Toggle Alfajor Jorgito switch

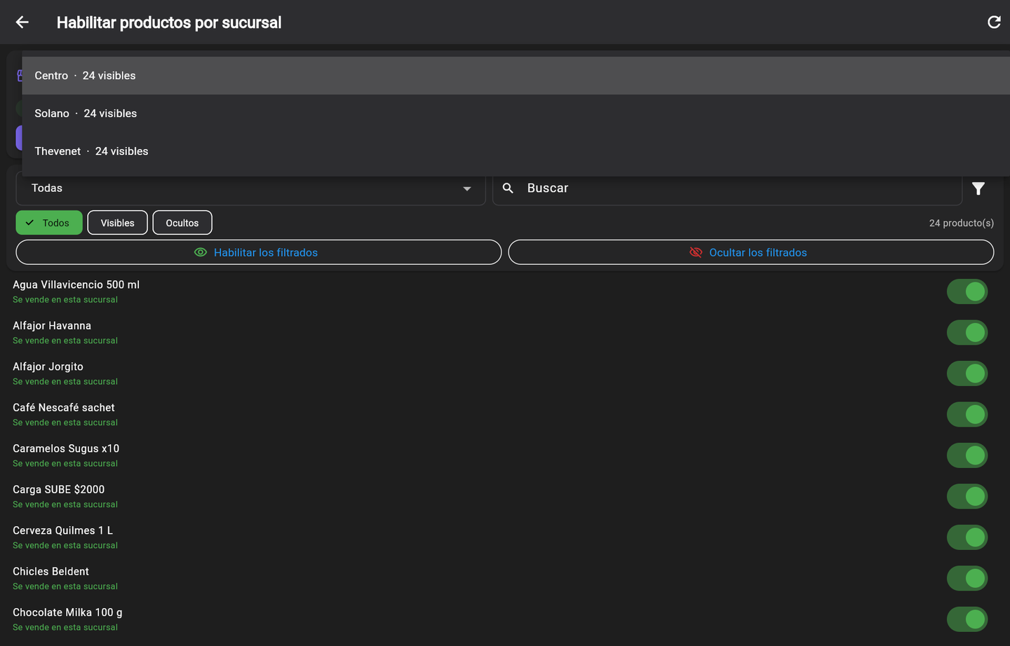967,373
